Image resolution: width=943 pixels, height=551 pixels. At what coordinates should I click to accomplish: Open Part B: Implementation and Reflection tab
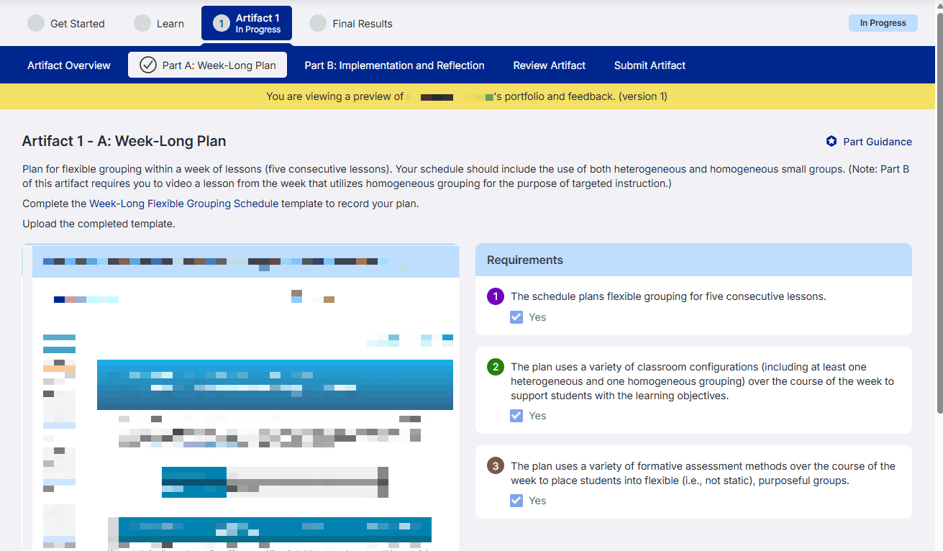coord(394,65)
